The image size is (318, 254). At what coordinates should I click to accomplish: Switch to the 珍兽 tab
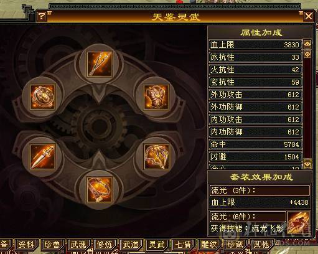52,245
